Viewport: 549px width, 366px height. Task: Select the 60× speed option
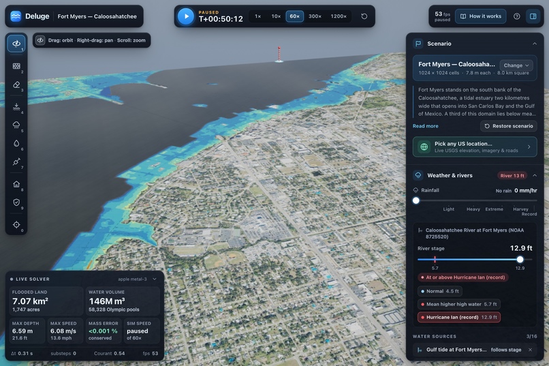pyautogui.click(x=294, y=16)
